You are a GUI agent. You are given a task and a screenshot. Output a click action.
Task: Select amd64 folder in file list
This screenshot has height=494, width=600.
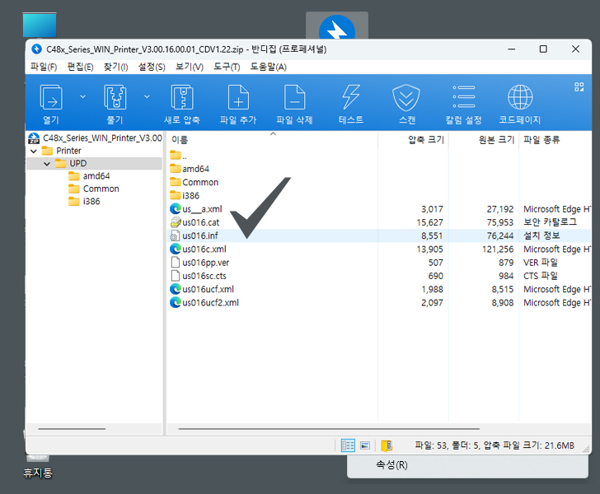(190, 169)
